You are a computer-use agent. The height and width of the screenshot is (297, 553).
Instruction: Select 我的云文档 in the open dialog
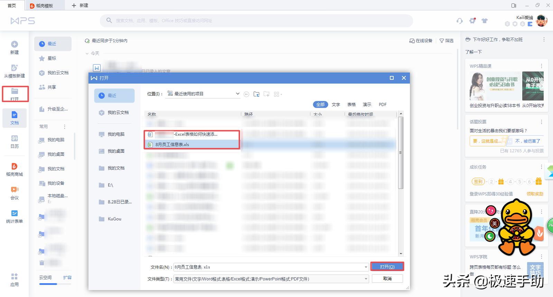coord(114,113)
